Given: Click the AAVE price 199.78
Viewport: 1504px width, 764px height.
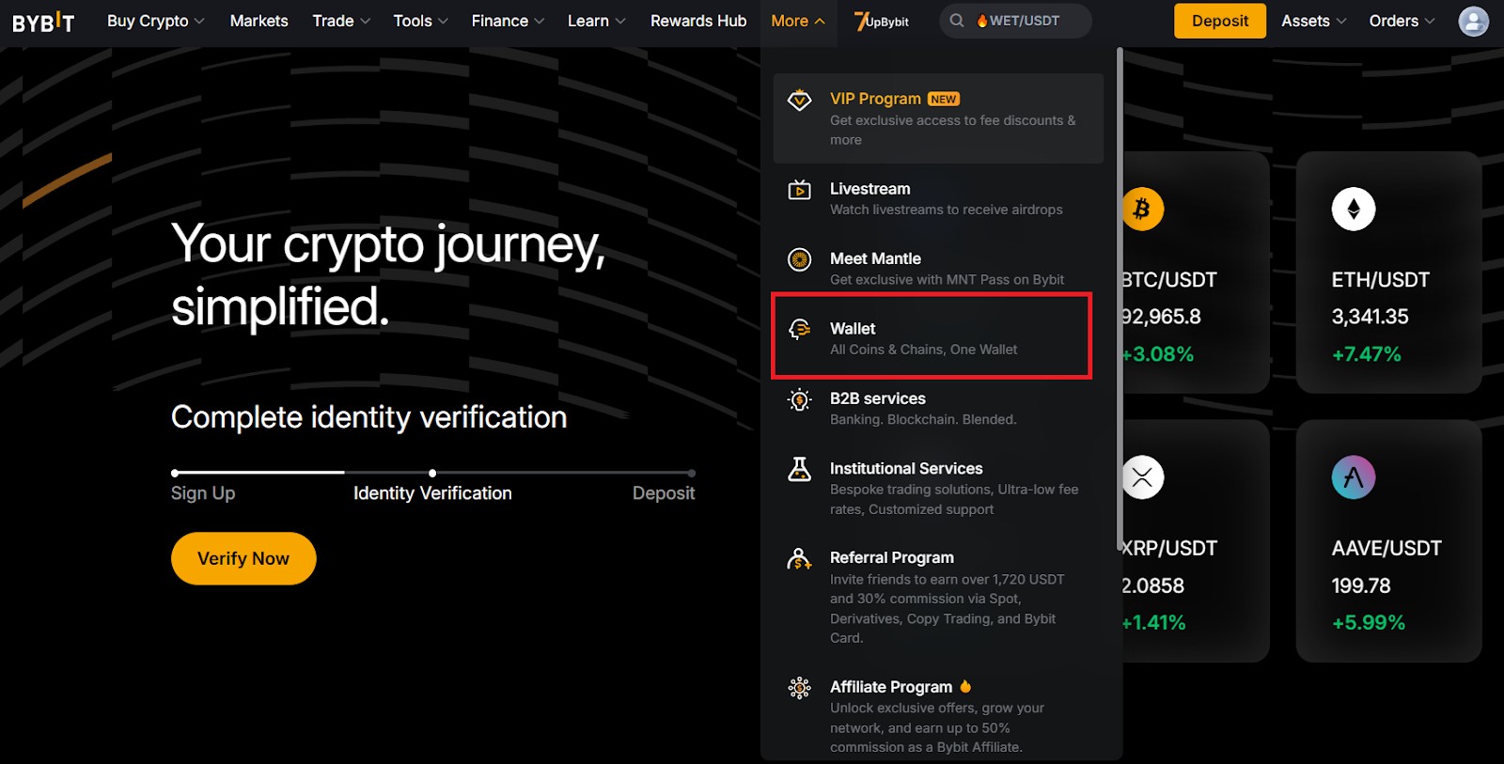Looking at the screenshot, I should coord(1361,585).
